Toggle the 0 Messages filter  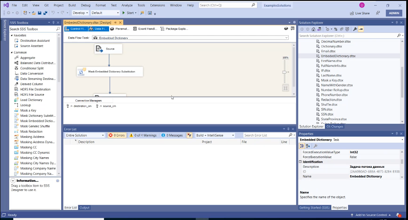pyautogui.click(x=172, y=135)
